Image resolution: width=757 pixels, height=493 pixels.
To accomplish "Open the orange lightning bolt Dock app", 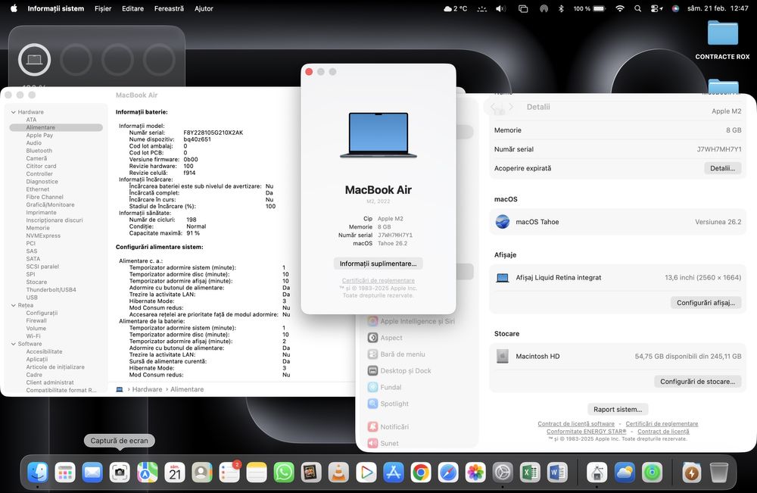I will [692, 473].
